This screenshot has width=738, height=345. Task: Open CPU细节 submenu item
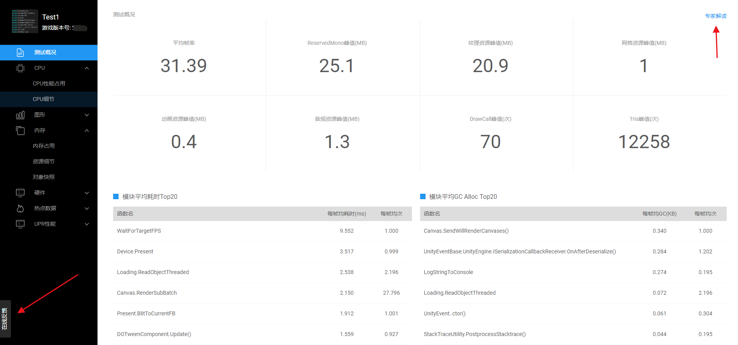pyautogui.click(x=49, y=99)
